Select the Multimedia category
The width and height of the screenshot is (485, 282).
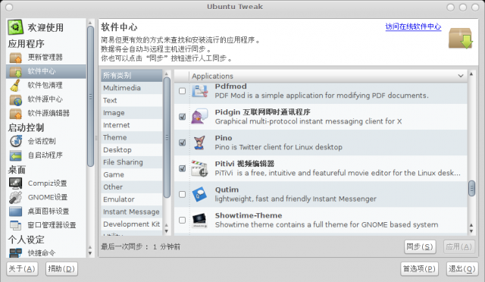[x=131, y=88]
